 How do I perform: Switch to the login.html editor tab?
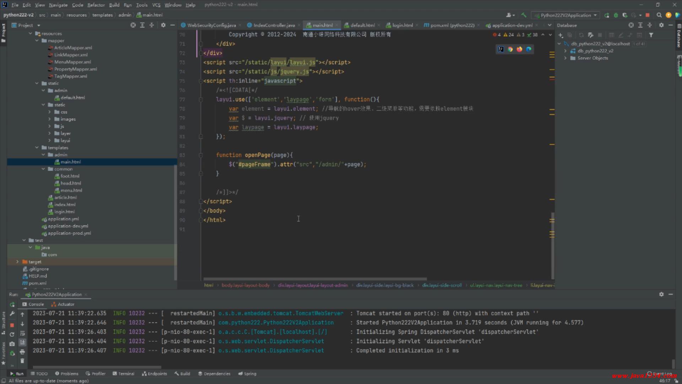coord(402,25)
